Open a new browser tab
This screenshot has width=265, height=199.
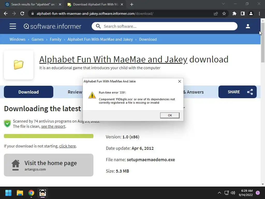pos(132,5)
